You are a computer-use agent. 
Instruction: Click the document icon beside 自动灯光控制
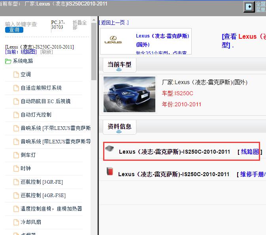(16, 115)
